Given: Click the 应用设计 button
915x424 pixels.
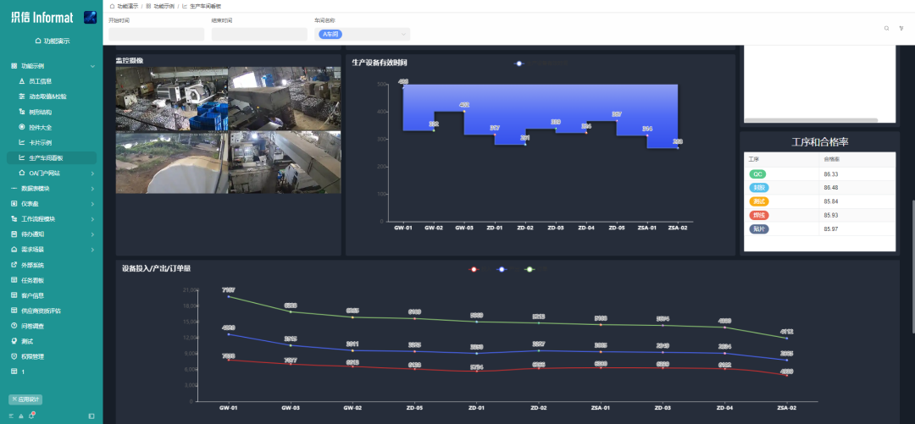Looking at the screenshot, I should [25, 399].
